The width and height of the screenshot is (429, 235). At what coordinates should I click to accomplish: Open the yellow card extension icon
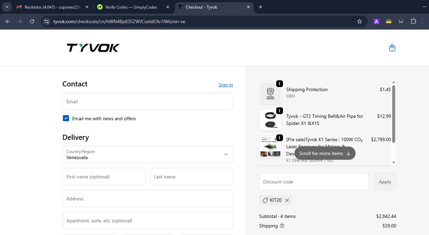[389, 21]
